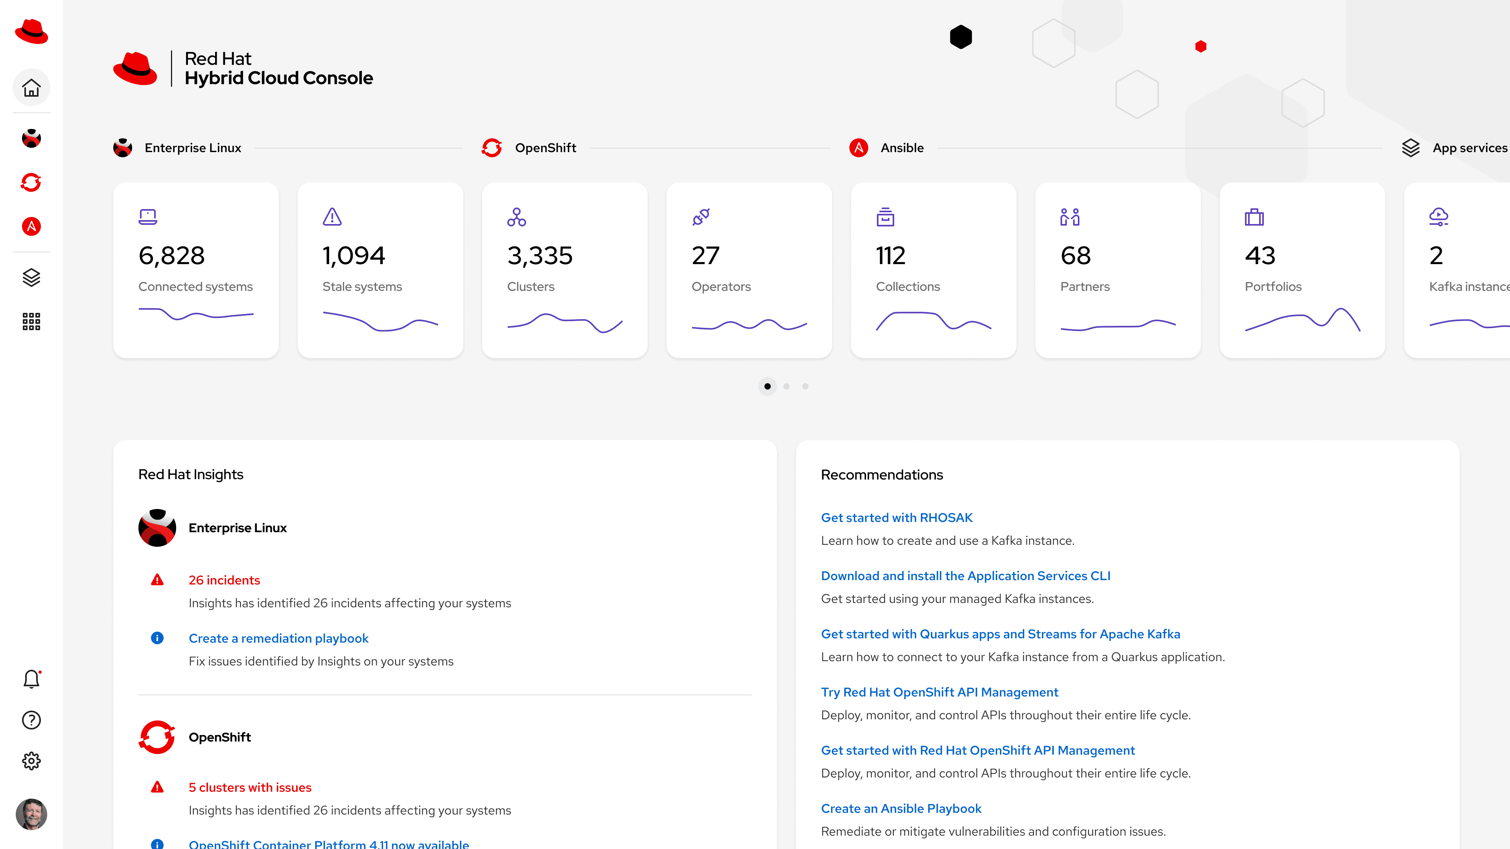The image size is (1510, 849).
Task: Click the Enterprise Linux logo under Red Hat Insights
Action: click(157, 528)
